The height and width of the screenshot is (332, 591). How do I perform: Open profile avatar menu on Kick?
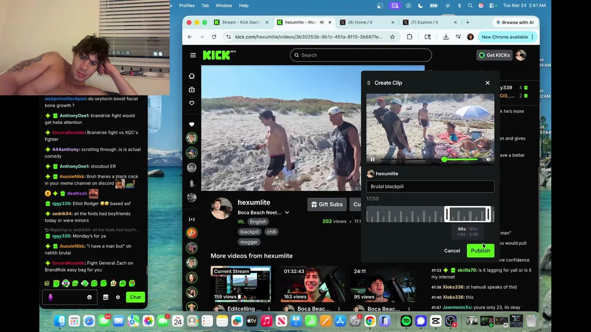pyautogui.click(x=521, y=55)
